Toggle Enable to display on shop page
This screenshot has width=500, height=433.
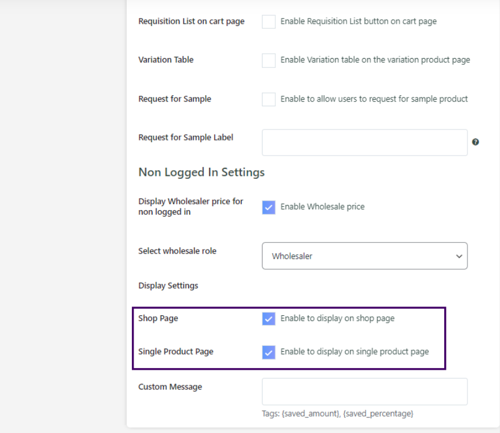pyautogui.click(x=268, y=319)
